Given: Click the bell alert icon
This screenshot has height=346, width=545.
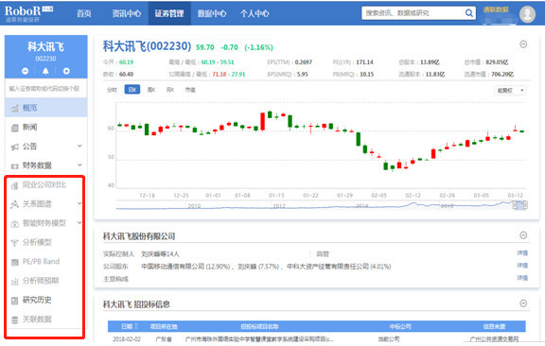Looking at the screenshot, I should [x=45, y=71].
